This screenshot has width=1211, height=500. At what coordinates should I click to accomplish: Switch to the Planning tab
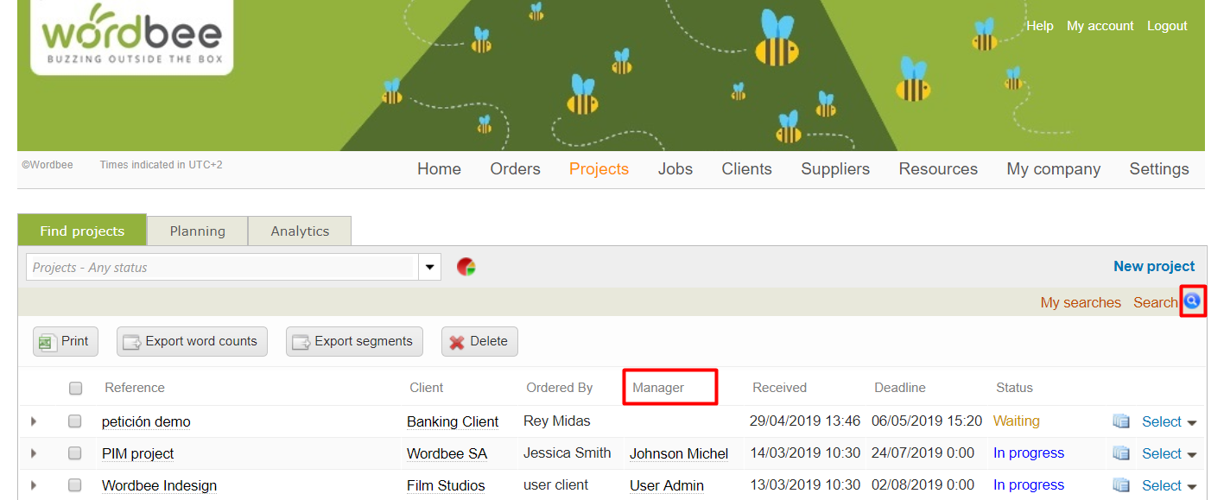click(197, 231)
